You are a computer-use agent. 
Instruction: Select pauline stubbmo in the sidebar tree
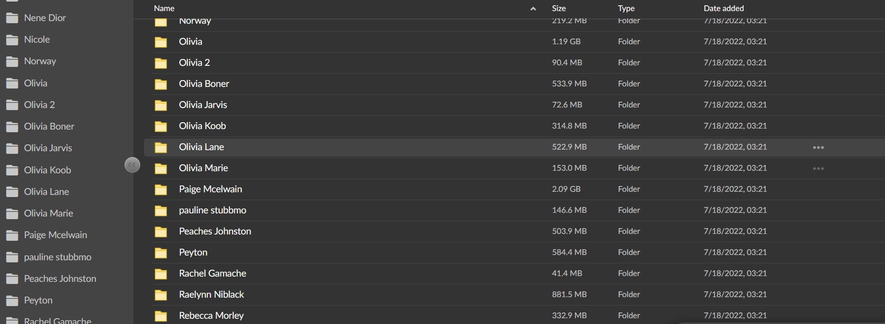[57, 257]
